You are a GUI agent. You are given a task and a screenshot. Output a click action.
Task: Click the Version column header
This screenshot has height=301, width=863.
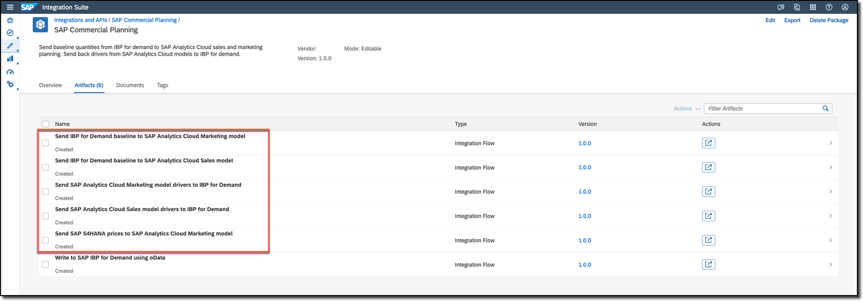pyautogui.click(x=587, y=124)
